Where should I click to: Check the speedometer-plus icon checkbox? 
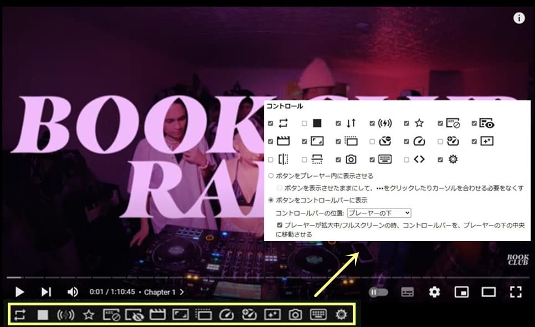(x=440, y=141)
